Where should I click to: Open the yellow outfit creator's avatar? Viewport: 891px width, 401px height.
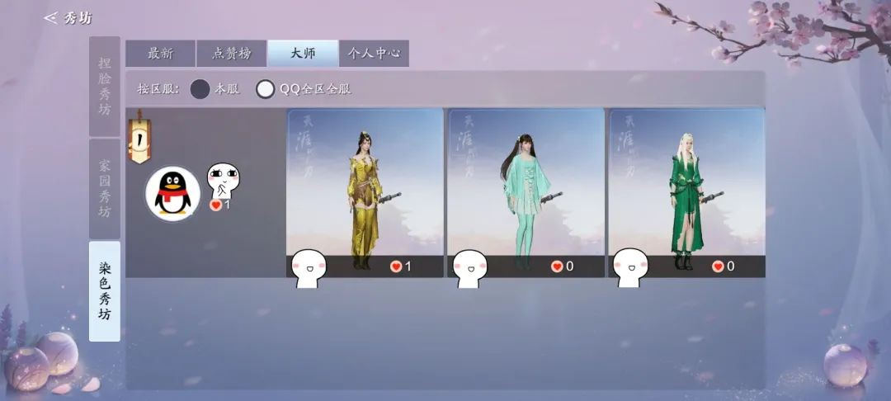point(309,268)
